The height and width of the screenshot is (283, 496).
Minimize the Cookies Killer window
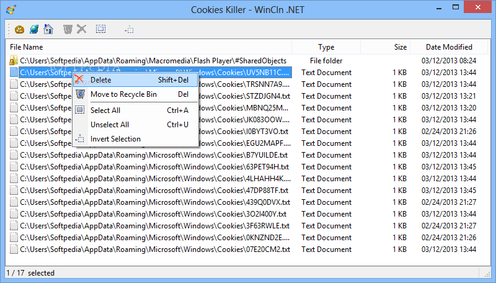click(x=439, y=8)
